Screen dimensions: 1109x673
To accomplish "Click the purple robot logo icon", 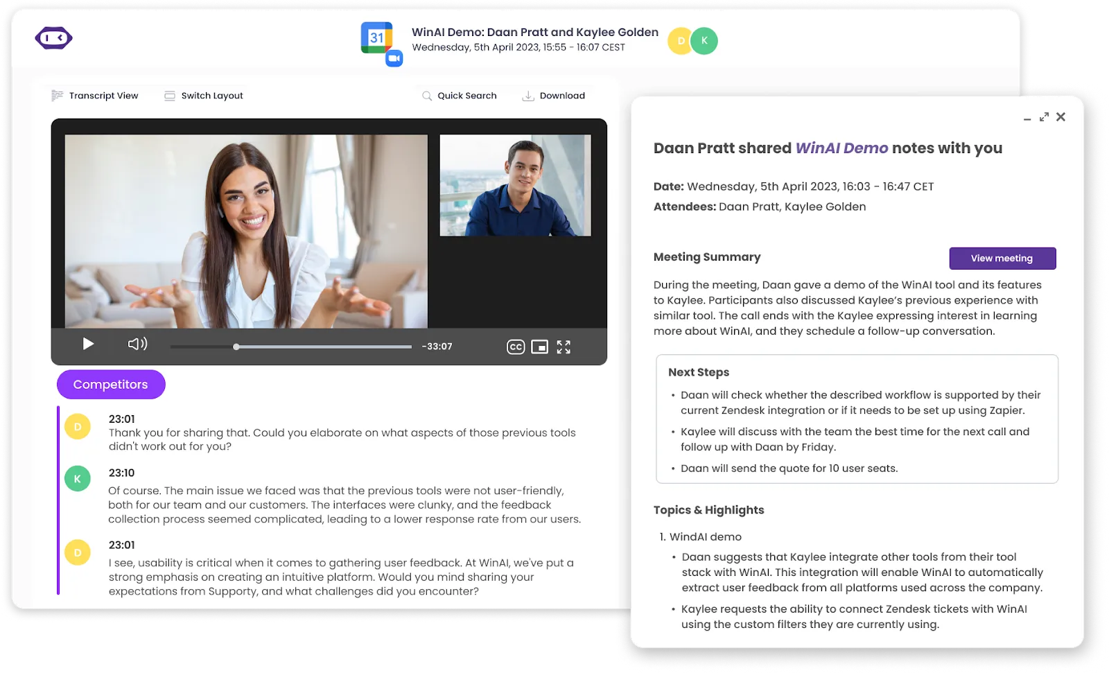I will pyautogui.click(x=53, y=38).
